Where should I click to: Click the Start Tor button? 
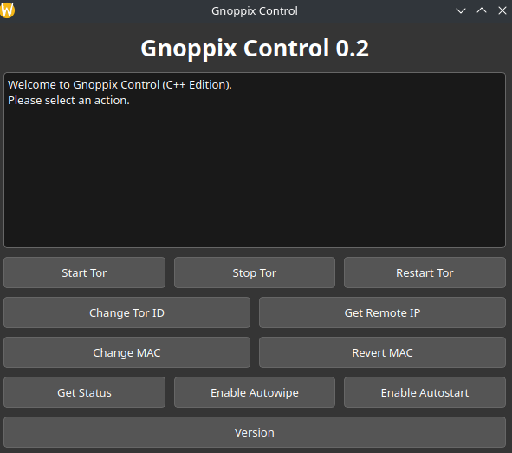84,272
